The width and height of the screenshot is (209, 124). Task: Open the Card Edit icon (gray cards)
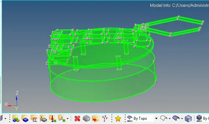tap(86, 118)
